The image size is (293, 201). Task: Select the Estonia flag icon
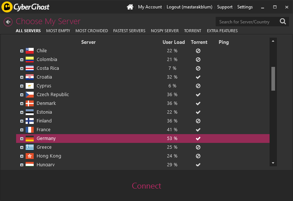coord(30,112)
